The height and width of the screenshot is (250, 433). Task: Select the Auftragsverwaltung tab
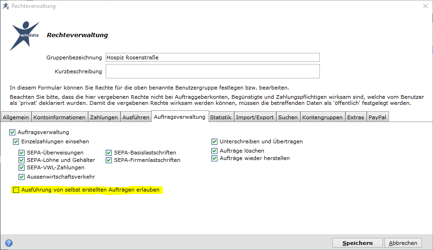pyautogui.click(x=179, y=116)
